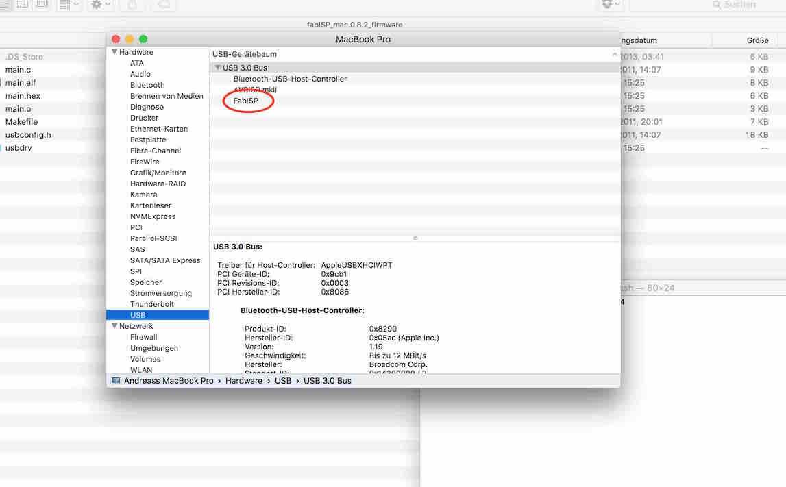
Task: Switch Finder to column view
Action: click(x=23, y=5)
